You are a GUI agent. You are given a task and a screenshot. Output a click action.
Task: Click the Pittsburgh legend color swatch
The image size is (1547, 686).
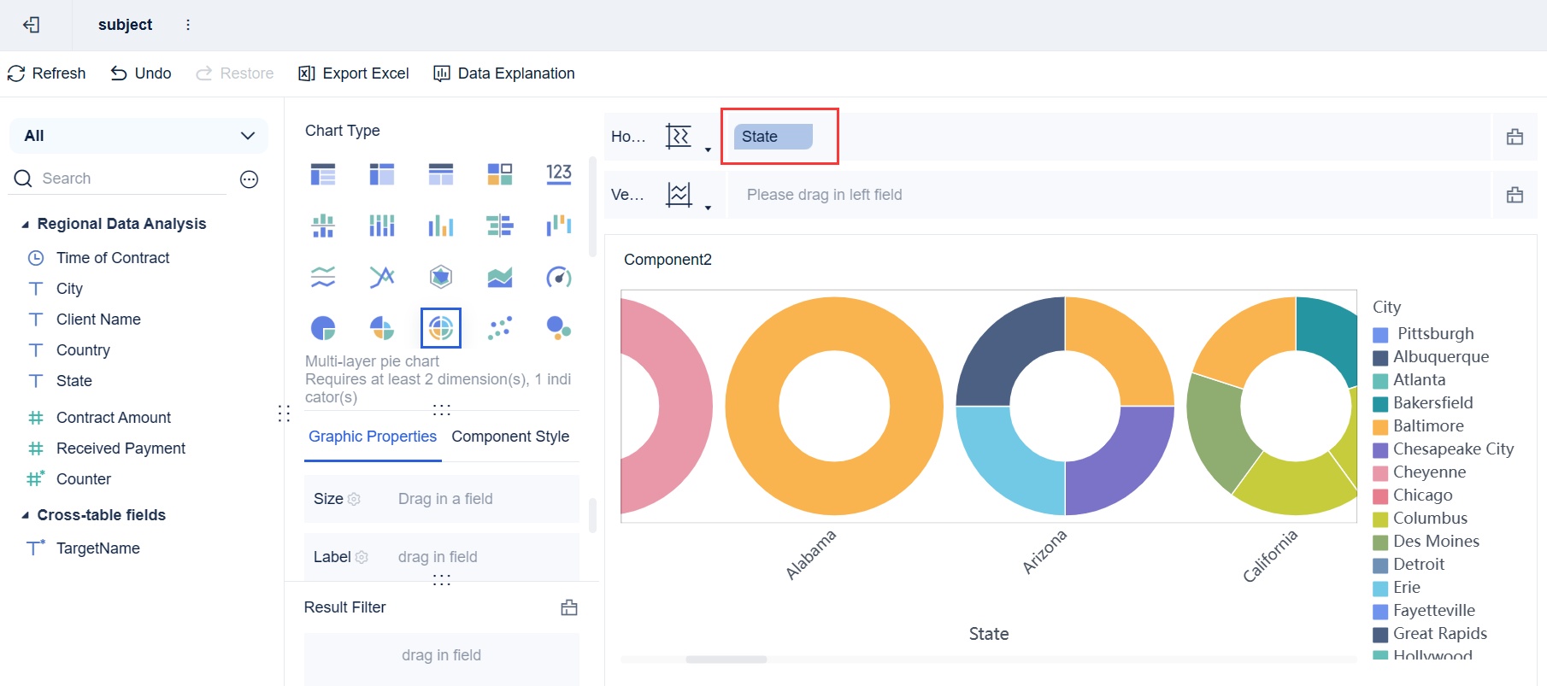coord(1380,334)
